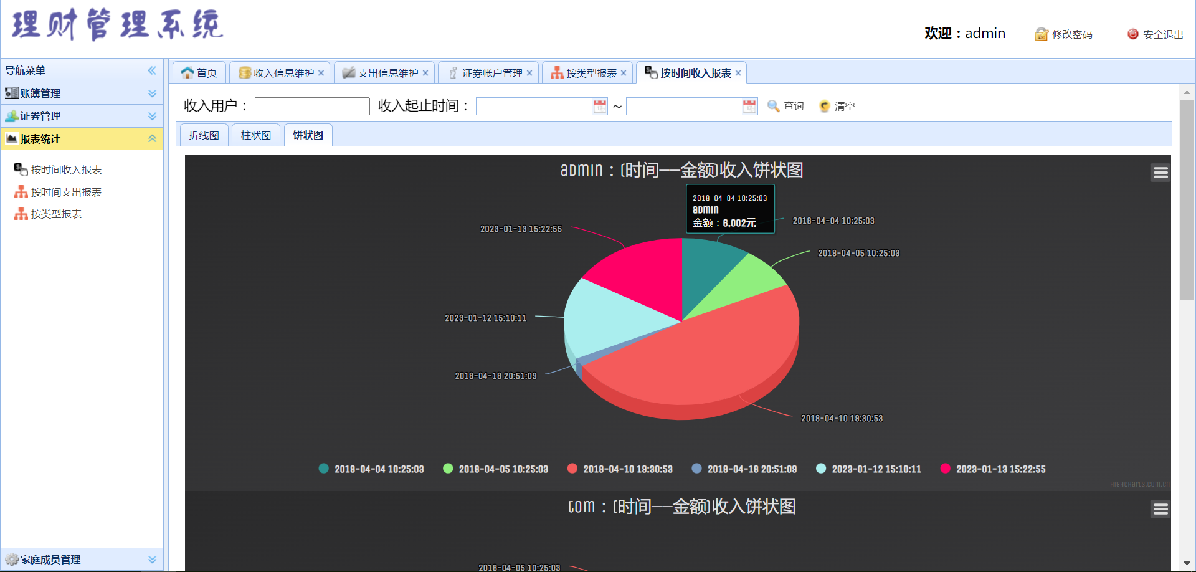Click the 2023-01-12 15:10:11 pie data label
This screenshot has height=572, width=1196.
click(485, 318)
